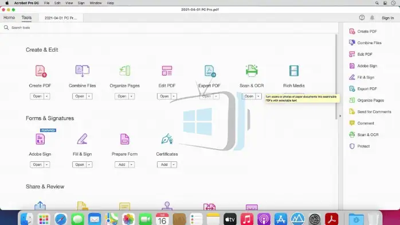Select the Create PDF tool icon
This screenshot has height=225, width=400.
click(x=41, y=71)
